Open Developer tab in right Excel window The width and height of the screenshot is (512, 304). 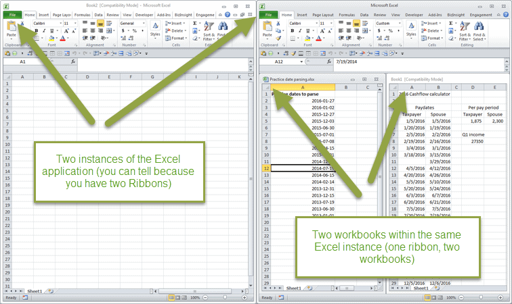point(414,15)
